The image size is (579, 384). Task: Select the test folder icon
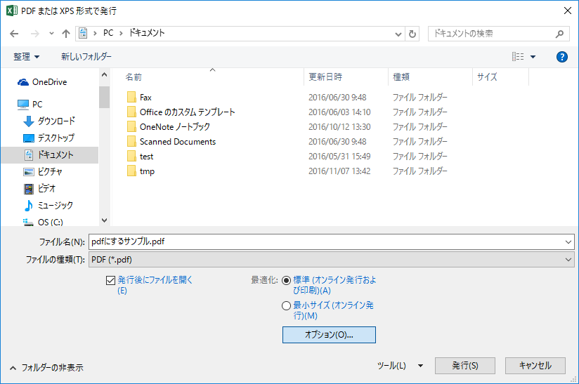[131, 157]
